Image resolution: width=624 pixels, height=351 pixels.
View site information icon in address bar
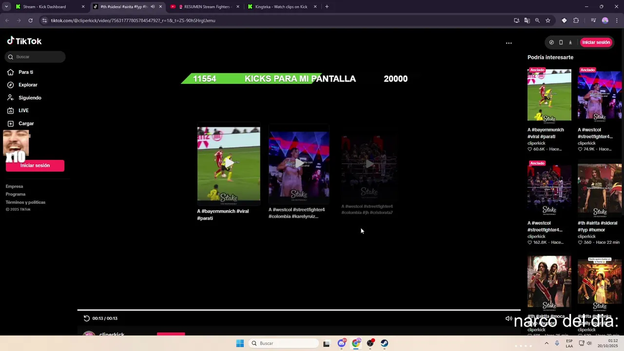pyautogui.click(x=44, y=20)
